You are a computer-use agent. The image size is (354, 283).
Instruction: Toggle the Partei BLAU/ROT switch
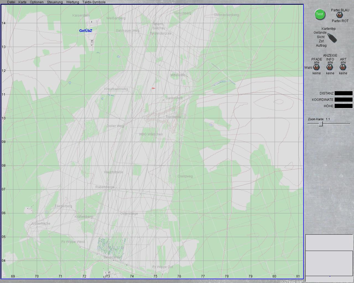pyautogui.click(x=339, y=15)
